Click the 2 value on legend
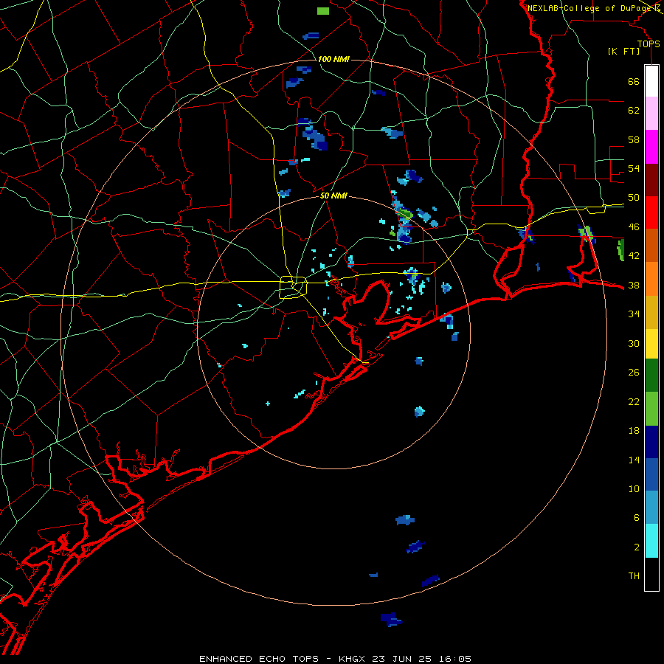Screen dimensions: 664x664 637,547
